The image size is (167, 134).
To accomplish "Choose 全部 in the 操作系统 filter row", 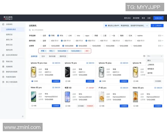I will 41,41.
